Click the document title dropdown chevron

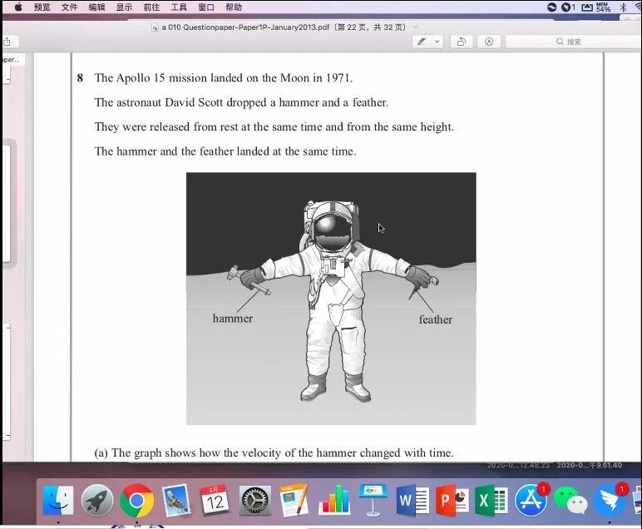(x=416, y=27)
